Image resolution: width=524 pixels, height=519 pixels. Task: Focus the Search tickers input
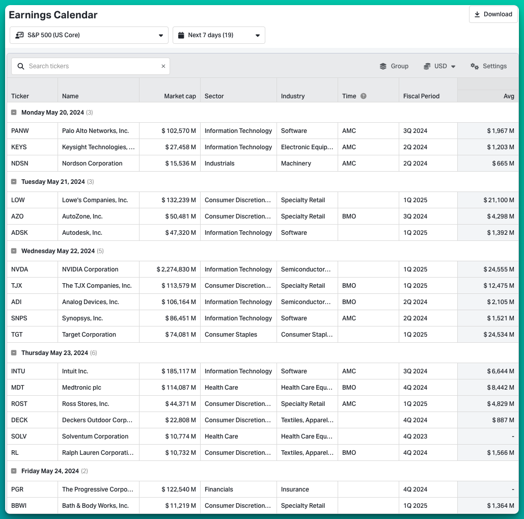point(91,66)
